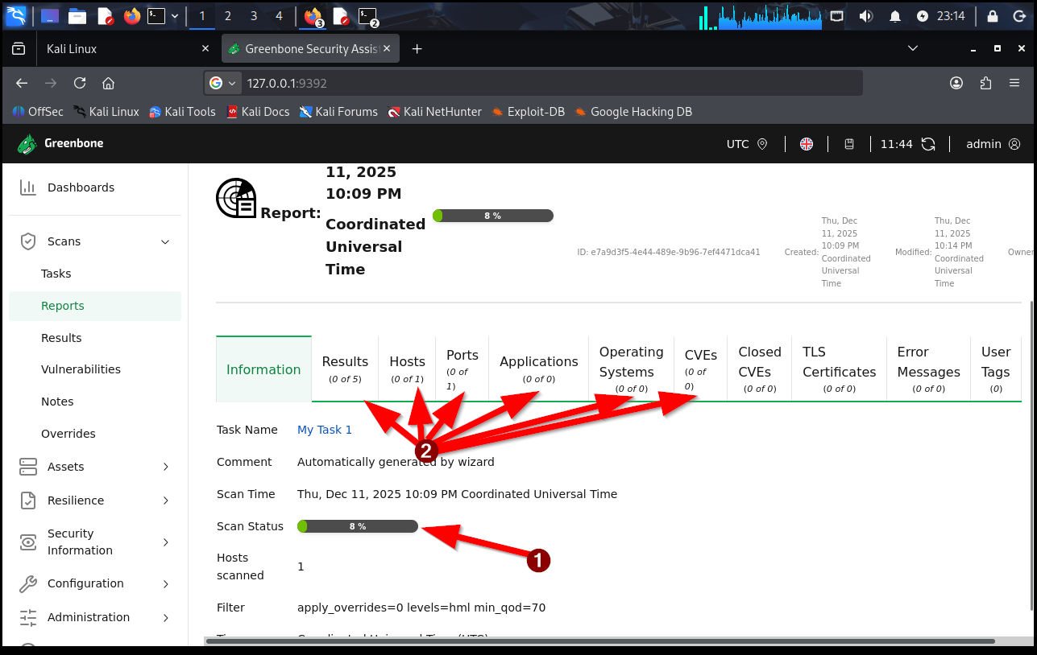
Task: Open the language flag selector icon
Action: 807,144
